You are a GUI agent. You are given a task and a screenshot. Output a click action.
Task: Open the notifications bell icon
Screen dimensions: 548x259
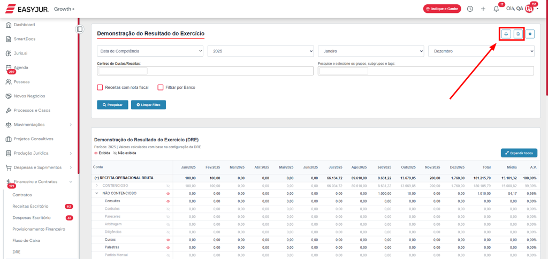coord(496,9)
